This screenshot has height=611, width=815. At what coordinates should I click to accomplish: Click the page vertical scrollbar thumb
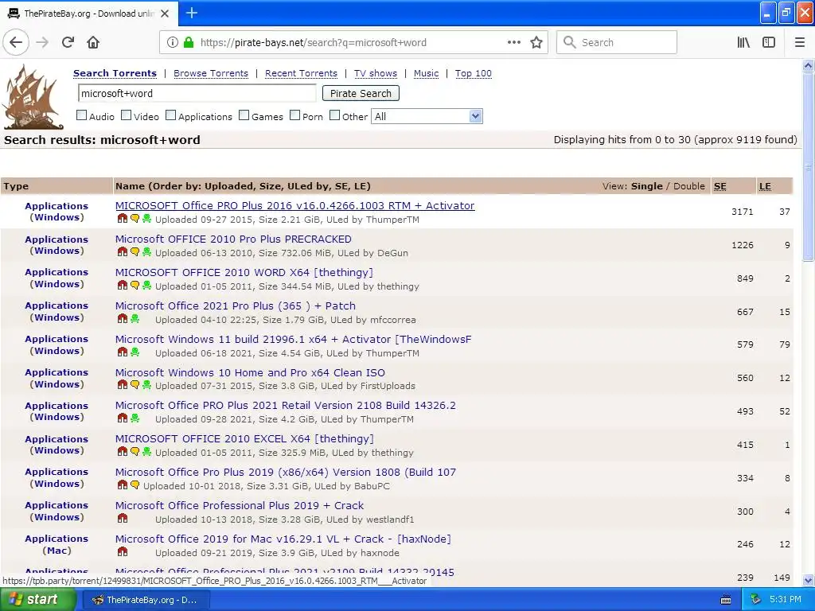[x=809, y=166]
